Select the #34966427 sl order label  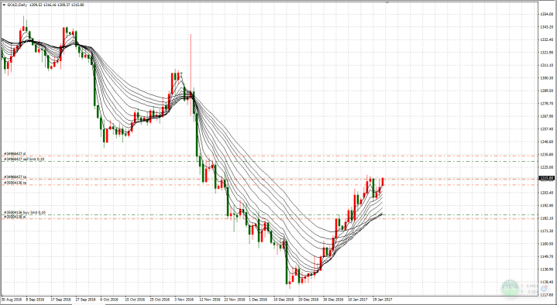[15, 153]
